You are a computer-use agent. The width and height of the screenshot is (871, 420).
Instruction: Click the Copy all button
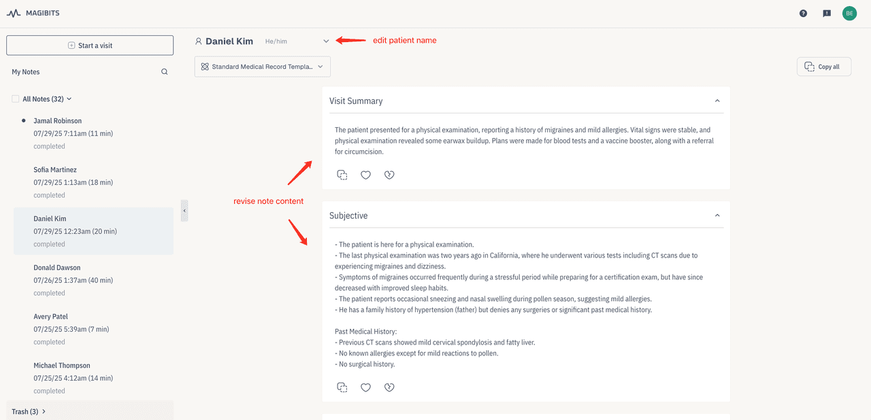(x=823, y=67)
